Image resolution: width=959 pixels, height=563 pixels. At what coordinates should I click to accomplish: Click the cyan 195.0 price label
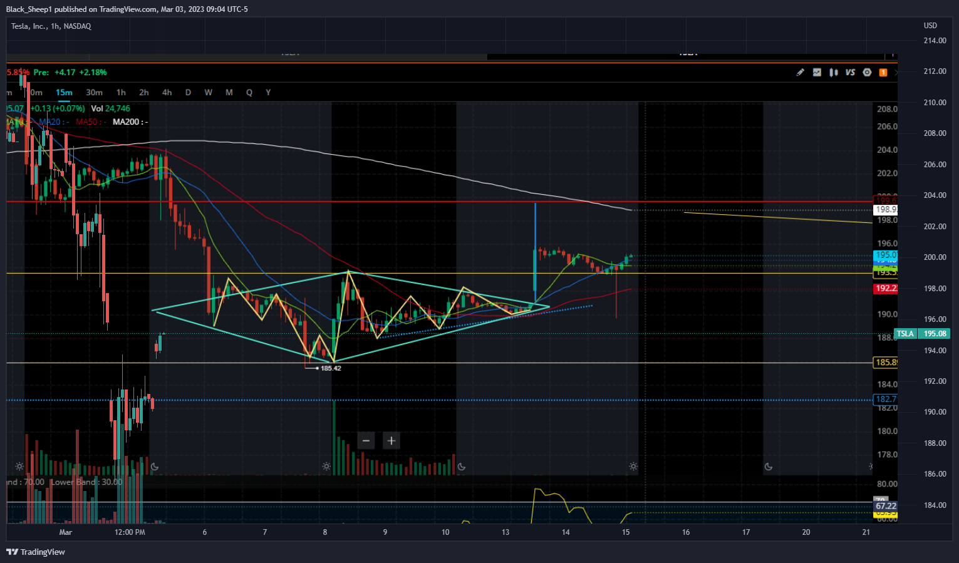pos(886,255)
